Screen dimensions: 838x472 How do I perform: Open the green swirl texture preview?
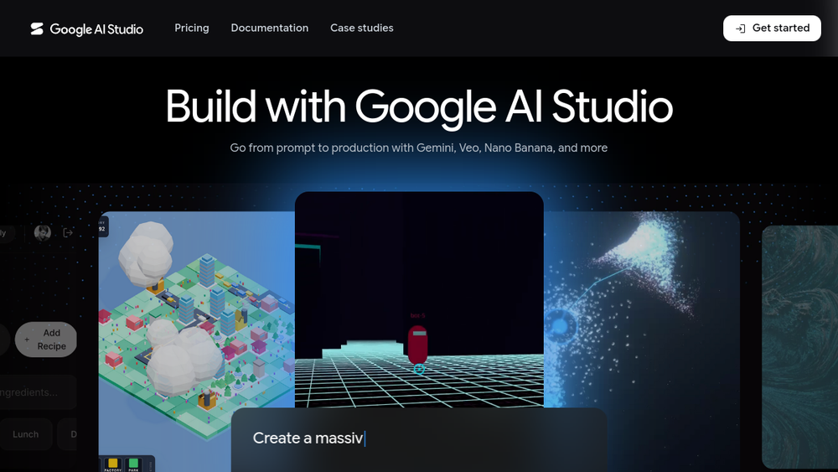(799, 346)
